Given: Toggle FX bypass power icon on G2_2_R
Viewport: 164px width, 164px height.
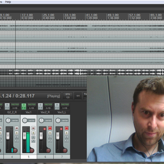Looking at the screenshot, I should [7, 105].
